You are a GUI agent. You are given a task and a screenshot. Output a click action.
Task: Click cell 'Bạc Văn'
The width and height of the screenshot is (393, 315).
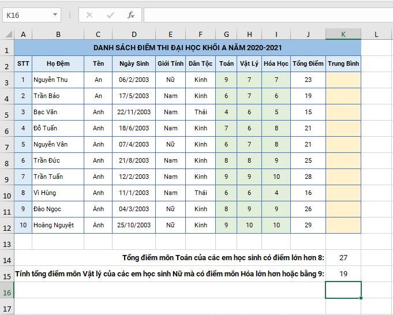(x=58, y=112)
